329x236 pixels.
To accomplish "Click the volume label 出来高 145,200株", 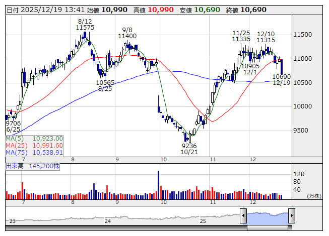I will pyautogui.click(x=33, y=166).
